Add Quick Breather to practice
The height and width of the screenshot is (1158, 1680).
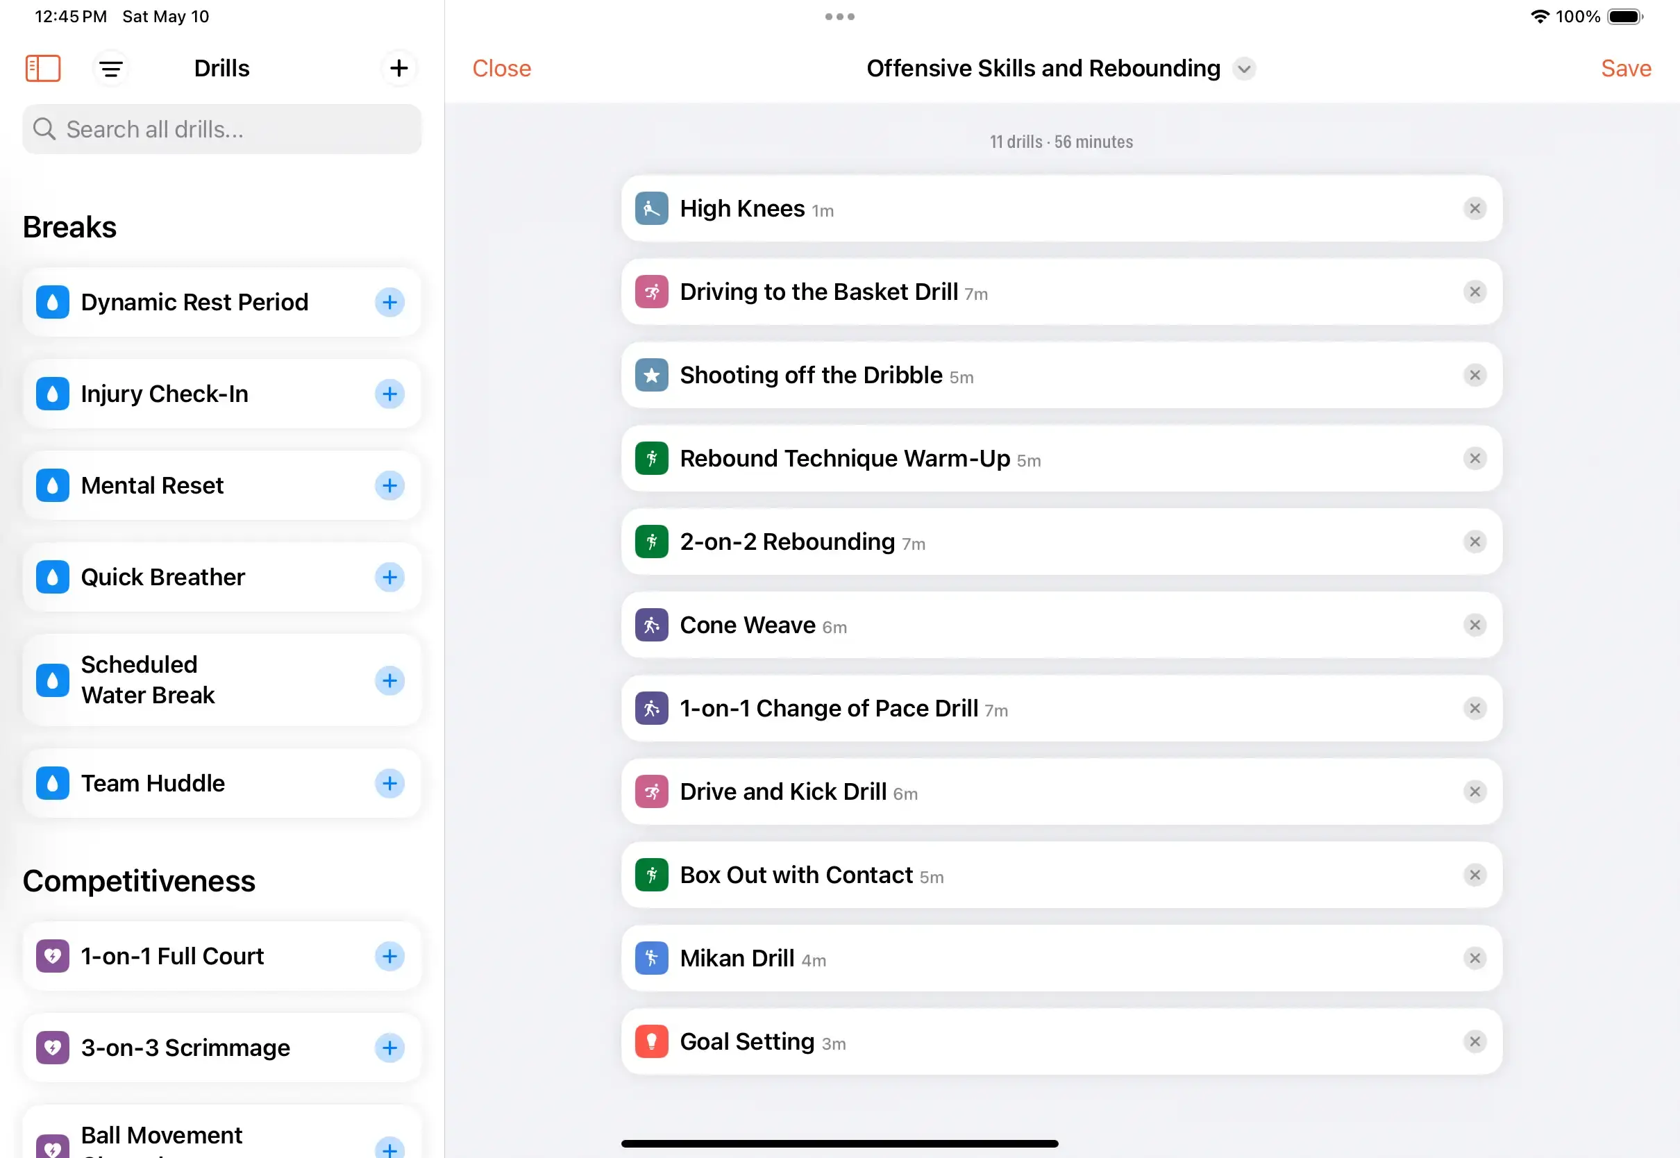[389, 578]
